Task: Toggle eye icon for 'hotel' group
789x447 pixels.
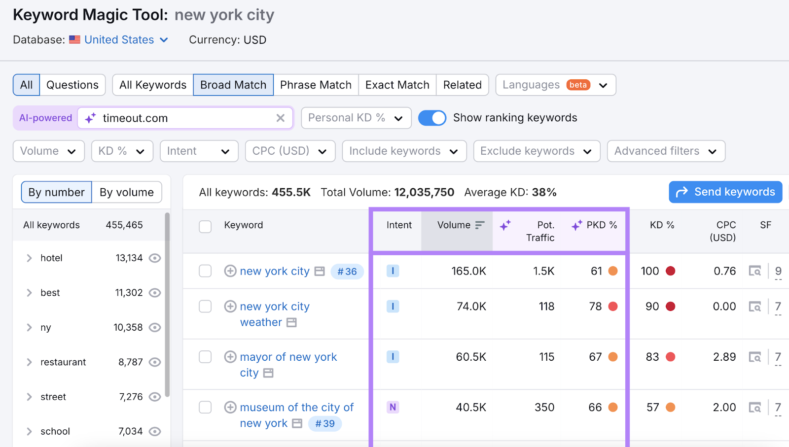Action: pyautogui.click(x=155, y=258)
